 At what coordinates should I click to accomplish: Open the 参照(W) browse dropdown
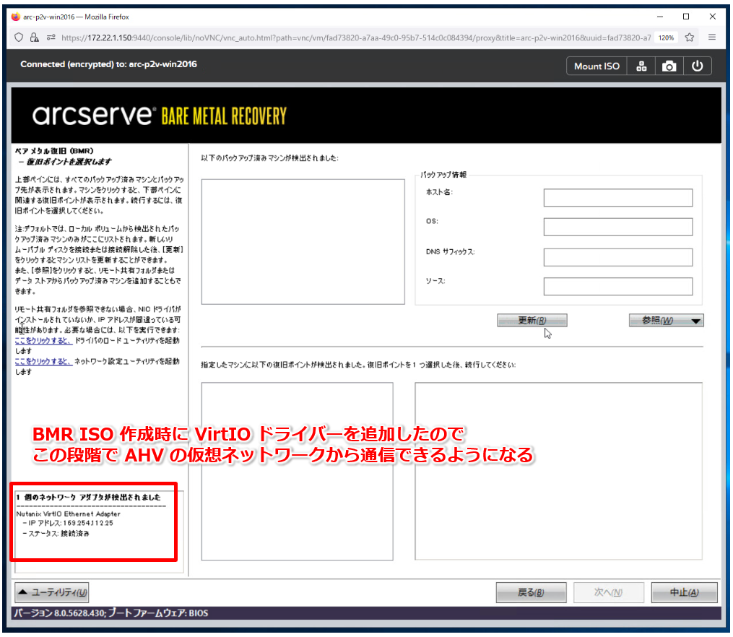click(666, 320)
